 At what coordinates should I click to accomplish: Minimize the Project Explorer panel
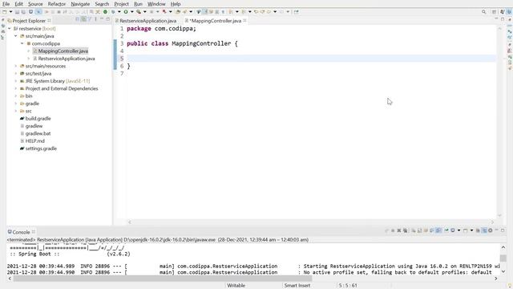coord(102,19)
